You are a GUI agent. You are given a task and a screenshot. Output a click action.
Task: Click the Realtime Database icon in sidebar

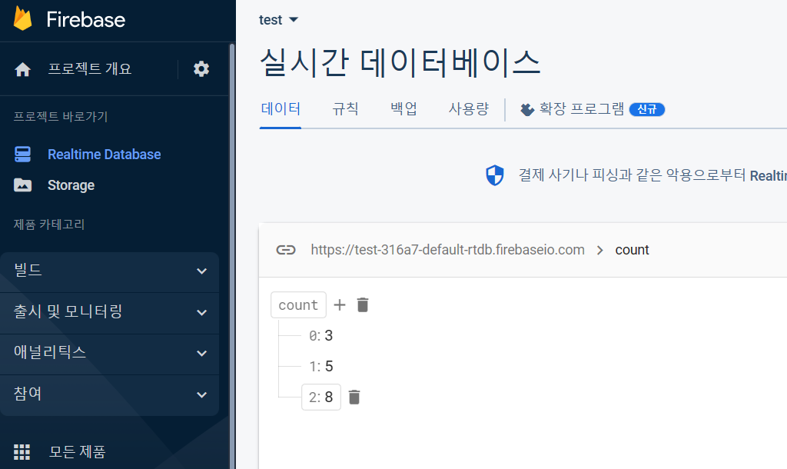click(22, 155)
